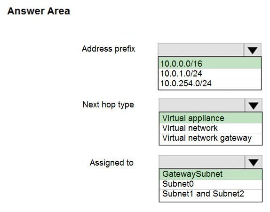Choose the Virtual network option

pyautogui.click(x=211, y=129)
